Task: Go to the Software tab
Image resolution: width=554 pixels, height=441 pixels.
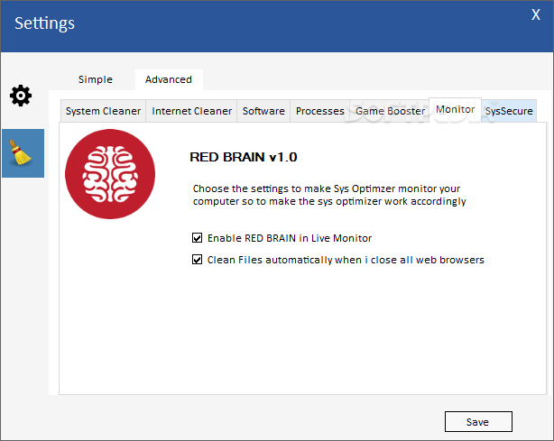Action: tap(263, 111)
